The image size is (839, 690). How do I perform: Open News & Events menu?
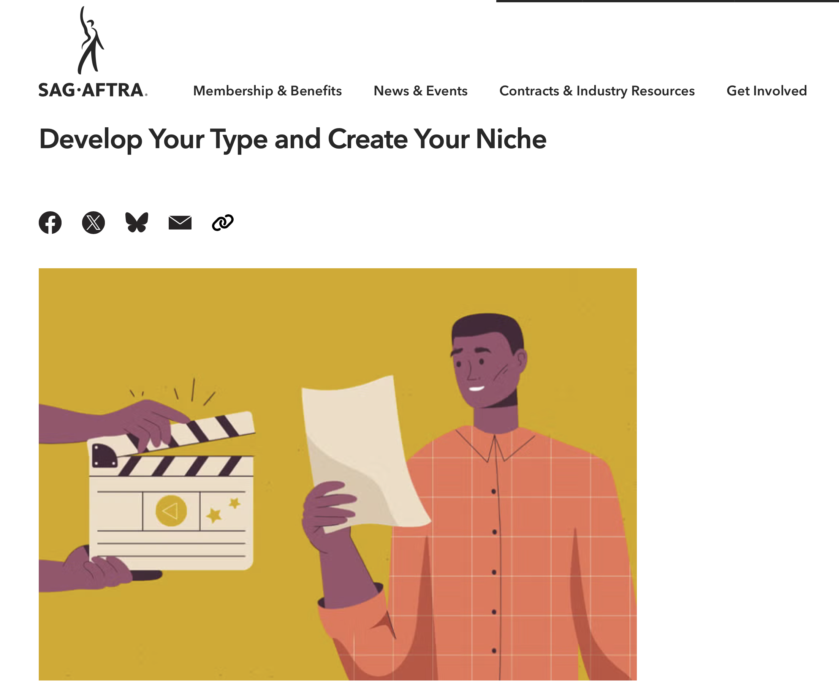pyautogui.click(x=420, y=91)
